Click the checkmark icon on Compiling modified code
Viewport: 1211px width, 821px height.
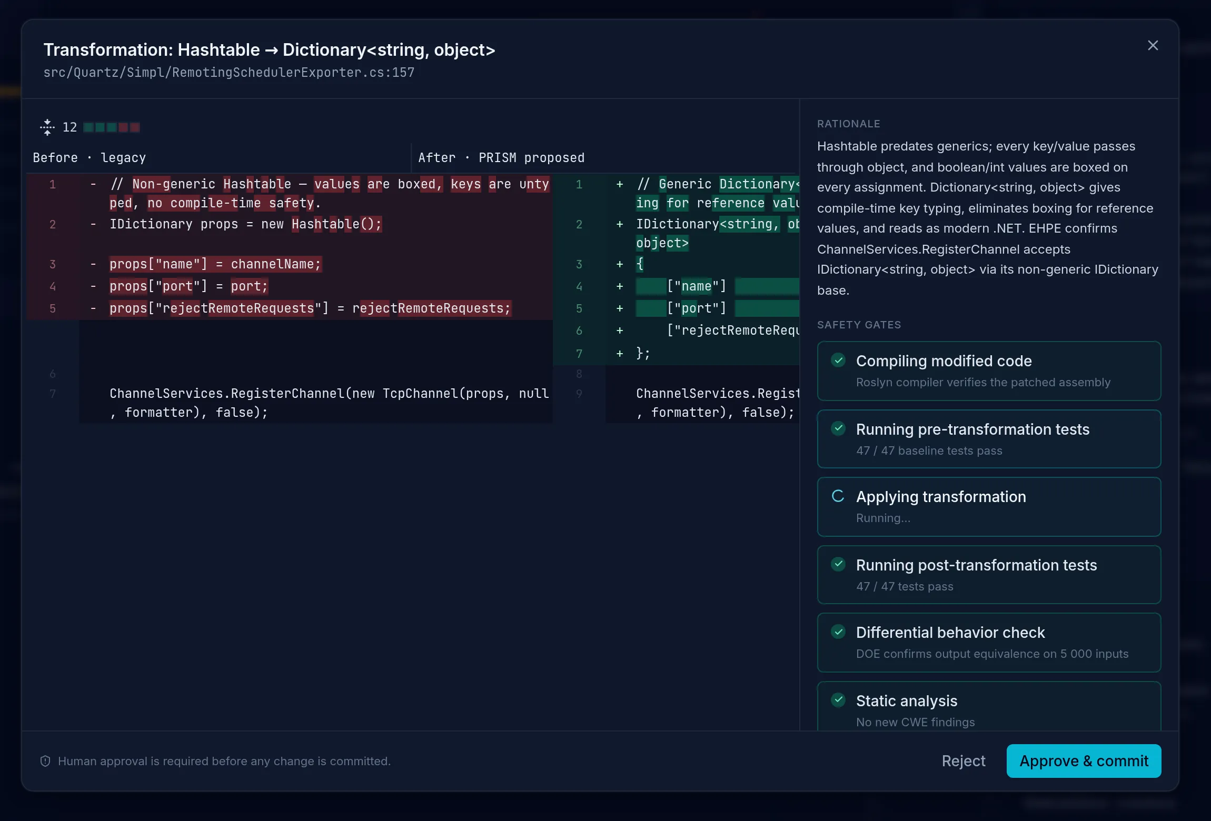838,361
